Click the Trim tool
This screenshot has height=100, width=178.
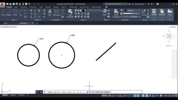pyautogui.click(x=39, y=11)
